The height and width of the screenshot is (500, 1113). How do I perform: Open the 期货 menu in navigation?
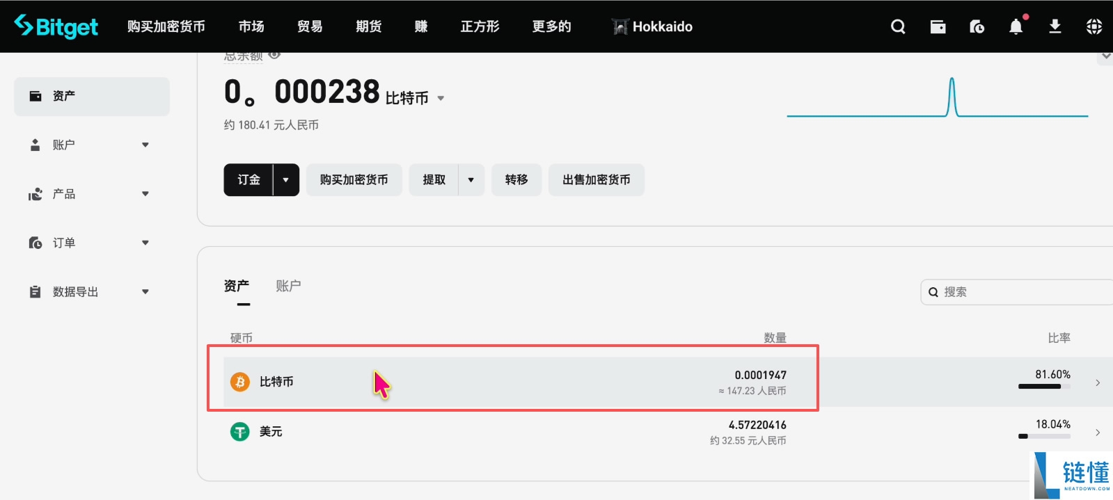click(x=368, y=26)
